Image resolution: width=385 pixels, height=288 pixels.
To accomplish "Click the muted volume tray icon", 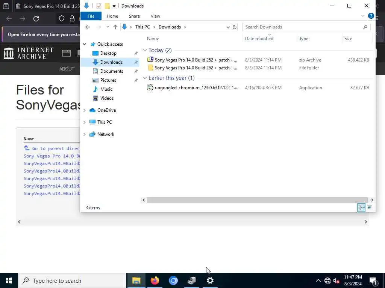I will tap(336, 280).
